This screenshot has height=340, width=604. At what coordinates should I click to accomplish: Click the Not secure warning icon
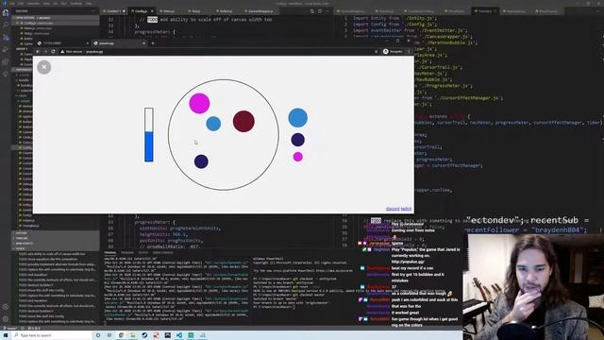(62, 51)
